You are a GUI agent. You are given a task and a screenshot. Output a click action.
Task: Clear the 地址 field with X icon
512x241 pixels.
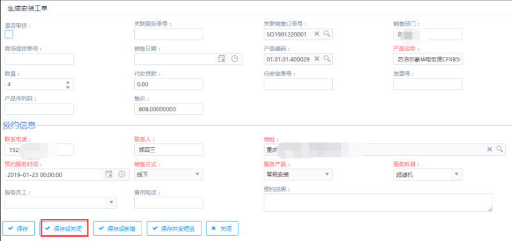[x=489, y=149]
